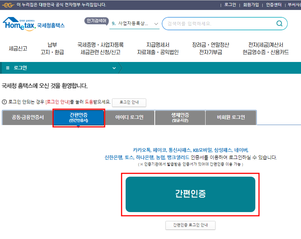Open 지급명세서 자료제출·공익법인 menu
The image size is (301, 239).
pos(158,48)
